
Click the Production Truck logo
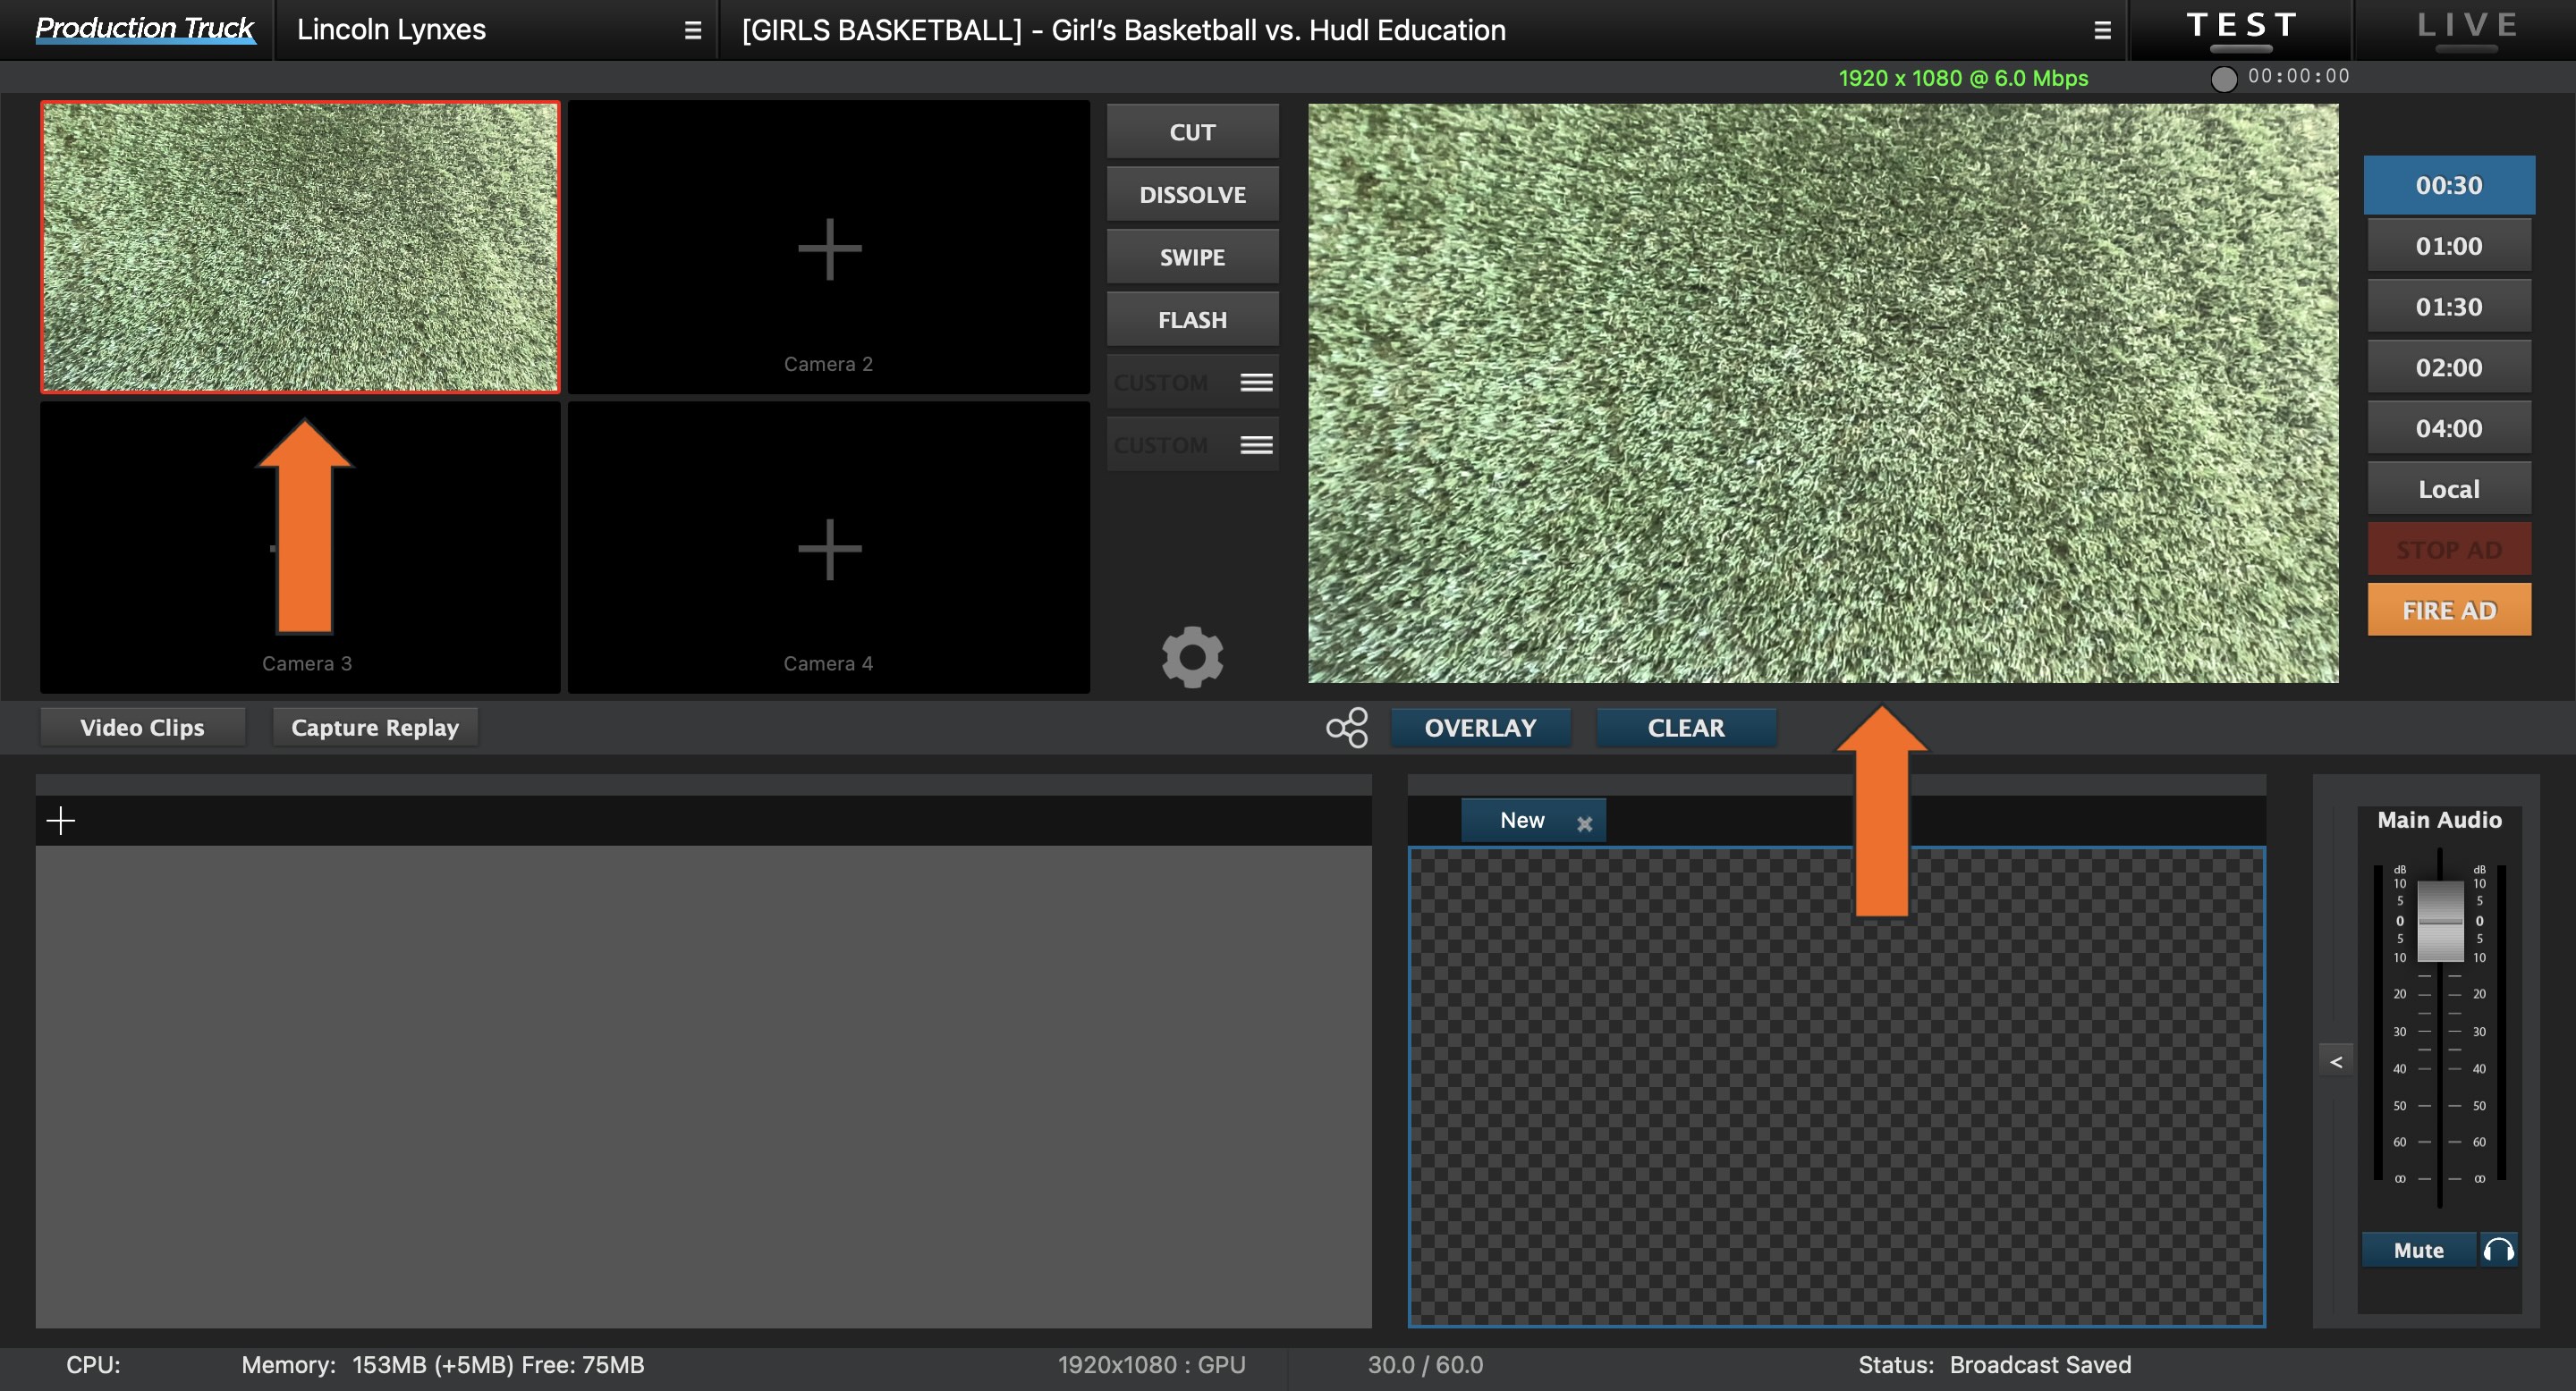point(144,29)
